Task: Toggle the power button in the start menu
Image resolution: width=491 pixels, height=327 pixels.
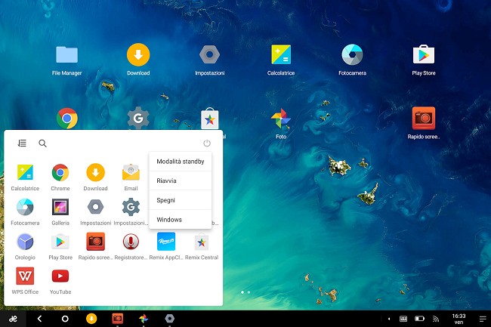Action: (x=207, y=143)
